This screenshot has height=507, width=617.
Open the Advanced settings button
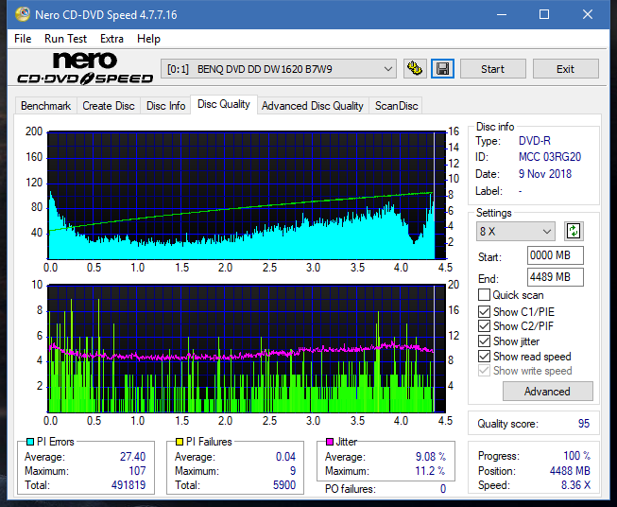(547, 392)
